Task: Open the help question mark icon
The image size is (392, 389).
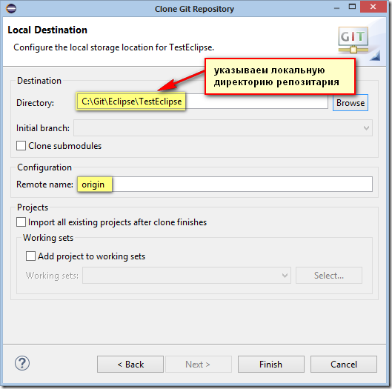Action: pyautogui.click(x=22, y=363)
